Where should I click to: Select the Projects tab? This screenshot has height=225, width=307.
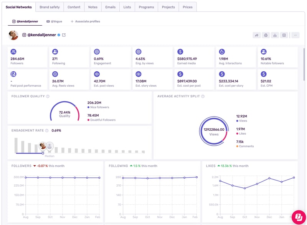168,7
